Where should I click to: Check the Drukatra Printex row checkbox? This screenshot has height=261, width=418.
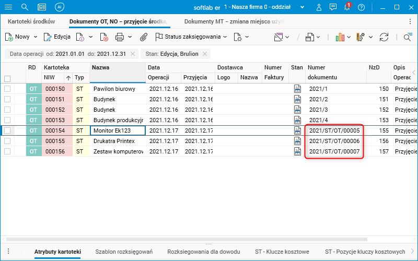click(x=7, y=140)
